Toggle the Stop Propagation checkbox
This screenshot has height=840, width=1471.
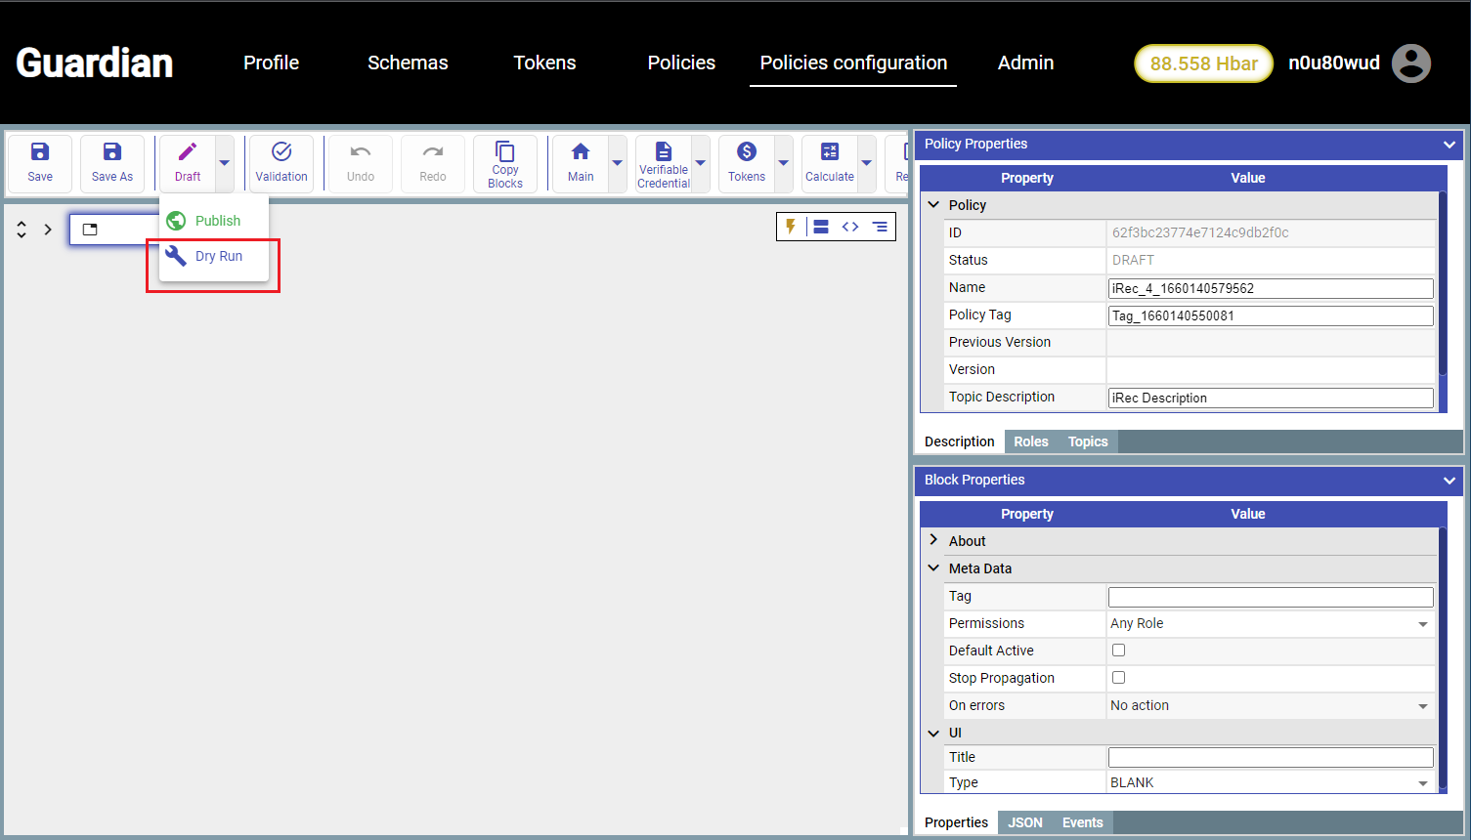[1119, 678]
